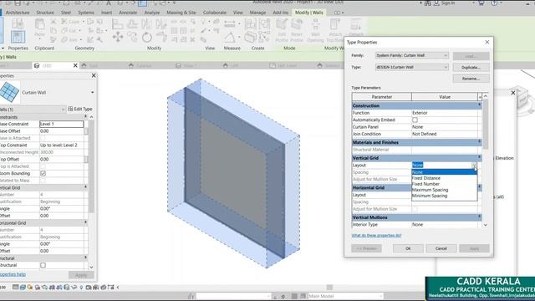Open the Type Properties ribbon icon
The image size is (535, 301).
coord(18,24)
